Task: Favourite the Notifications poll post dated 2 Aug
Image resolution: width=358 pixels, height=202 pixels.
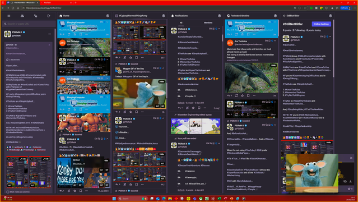Action: [193, 108]
